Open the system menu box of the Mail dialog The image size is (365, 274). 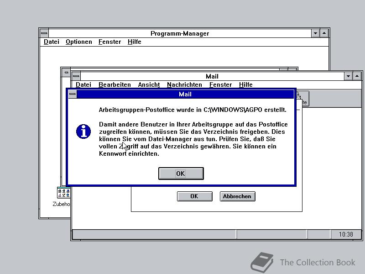tap(73, 94)
